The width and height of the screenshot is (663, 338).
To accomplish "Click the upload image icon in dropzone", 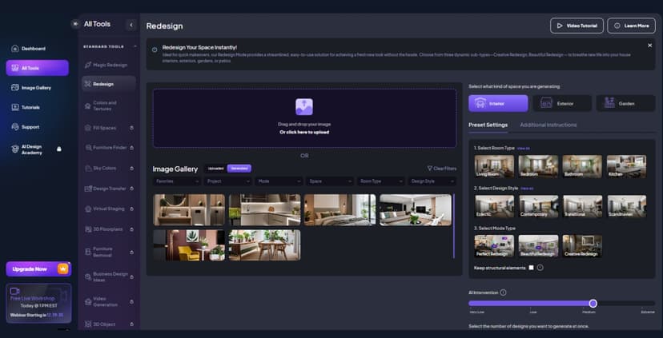I will (x=304, y=107).
